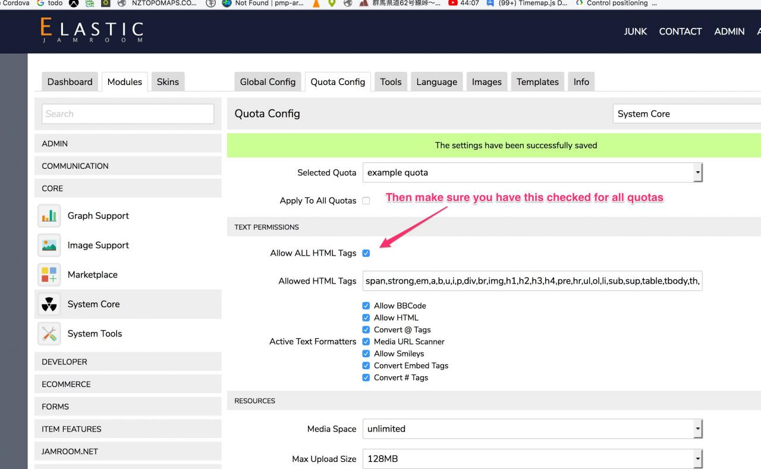
Task: Switch to the Global Config tab
Action: click(x=268, y=82)
